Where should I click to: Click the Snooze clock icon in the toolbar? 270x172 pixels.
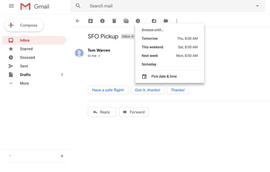click(x=138, y=21)
